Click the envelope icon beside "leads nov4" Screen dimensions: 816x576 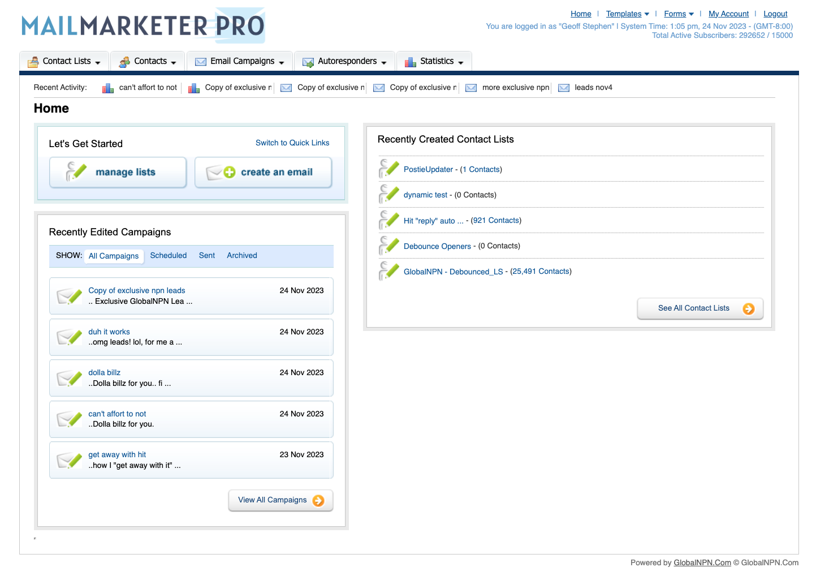(563, 88)
